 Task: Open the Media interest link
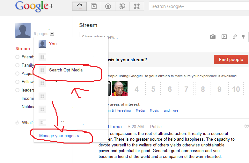click(140, 110)
